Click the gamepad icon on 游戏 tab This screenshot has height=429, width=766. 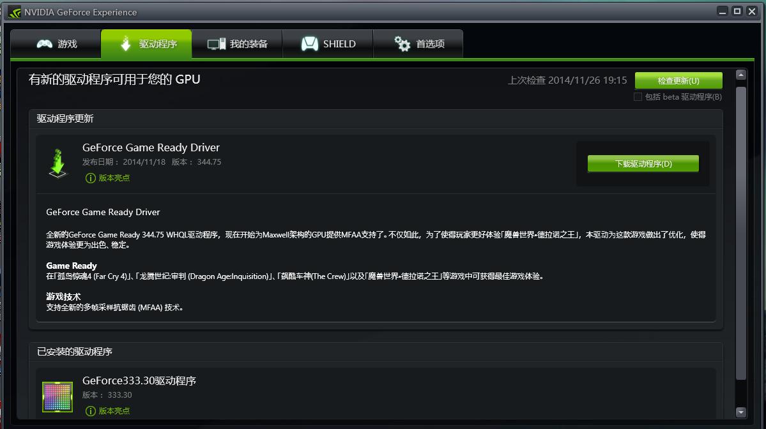pos(45,44)
